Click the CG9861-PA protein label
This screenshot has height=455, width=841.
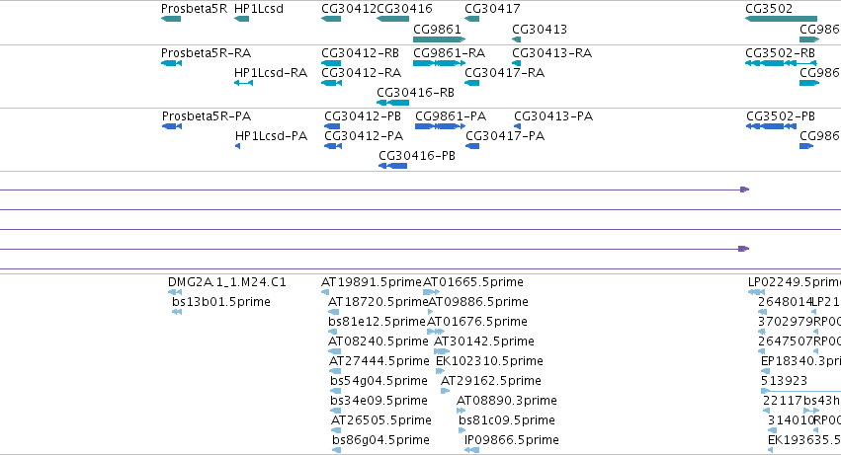(451, 116)
